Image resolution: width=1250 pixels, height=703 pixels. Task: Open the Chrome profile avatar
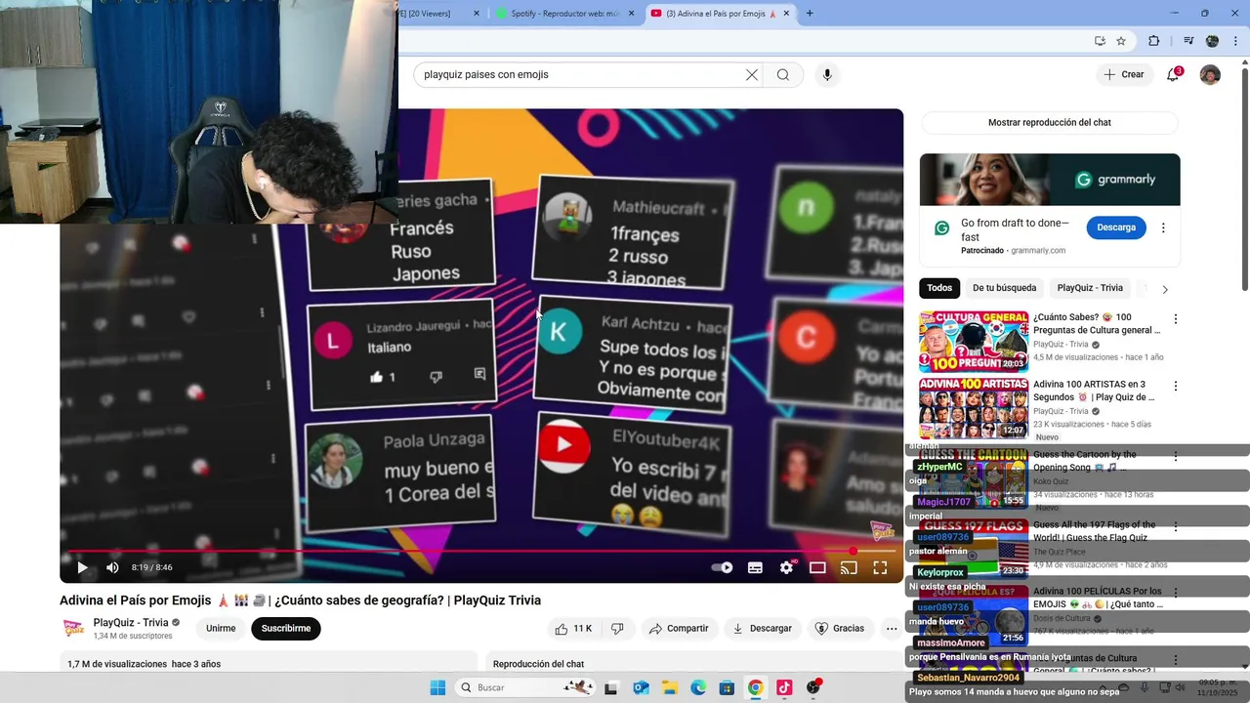pos(1212,41)
